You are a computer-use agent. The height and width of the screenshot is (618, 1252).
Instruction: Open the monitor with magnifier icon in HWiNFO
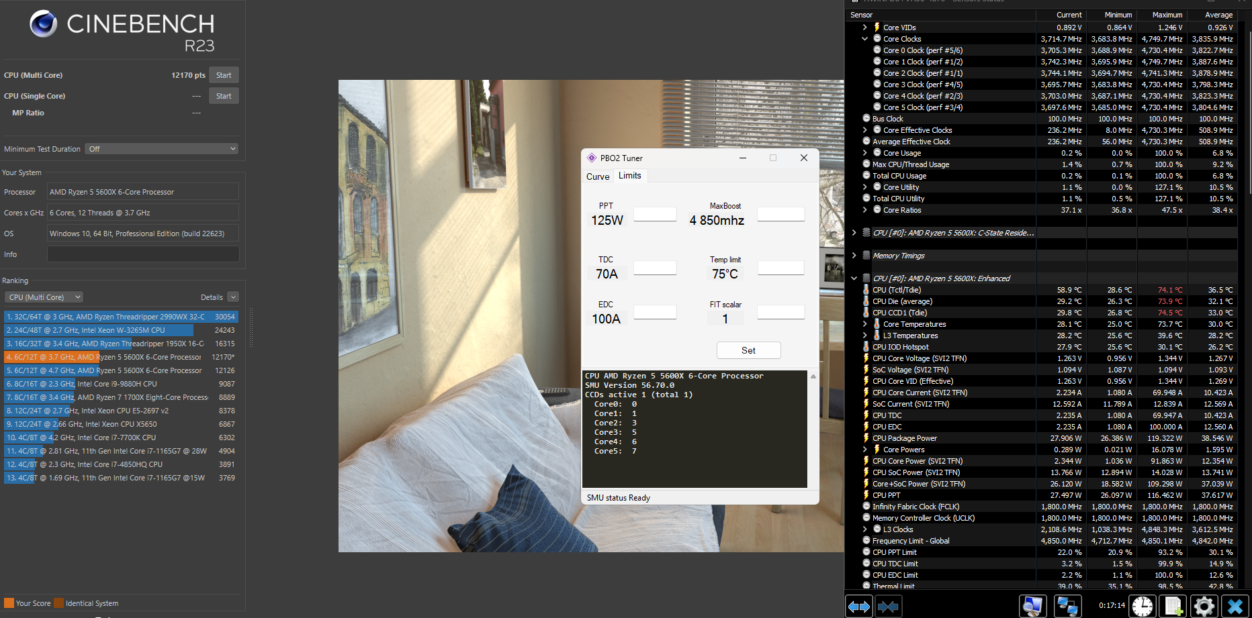pyautogui.click(x=1032, y=607)
